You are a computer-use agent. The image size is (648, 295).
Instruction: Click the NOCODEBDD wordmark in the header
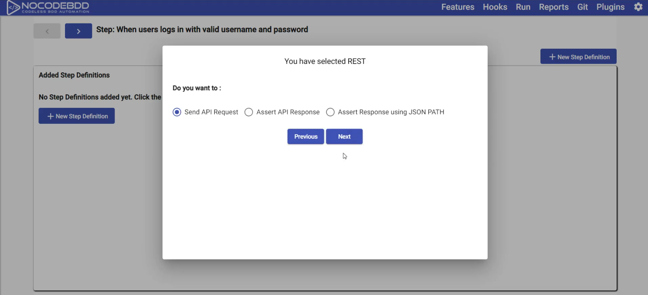pyautogui.click(x=55, y=5)
